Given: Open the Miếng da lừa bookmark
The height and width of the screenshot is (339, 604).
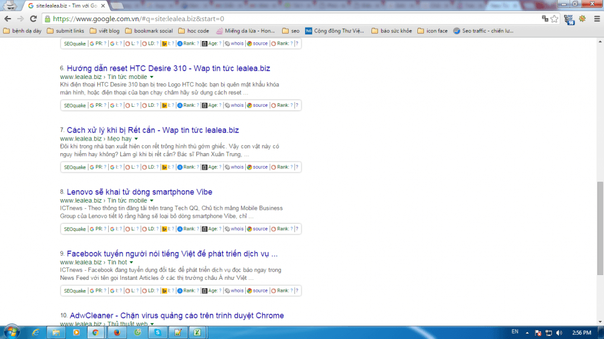Looking at the screenshot, I should click(245, 31).
